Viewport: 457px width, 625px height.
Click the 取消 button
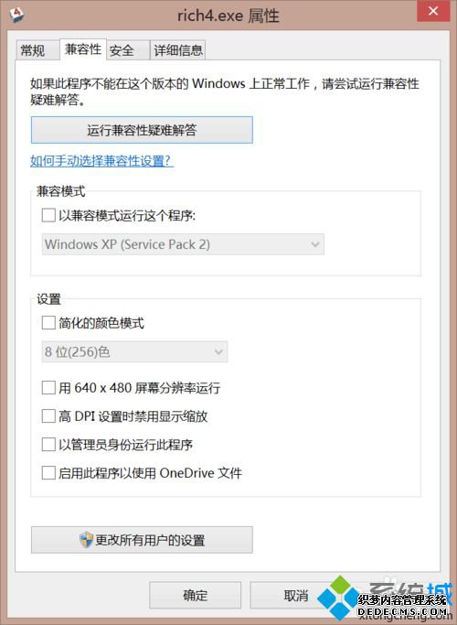point(296,595)
